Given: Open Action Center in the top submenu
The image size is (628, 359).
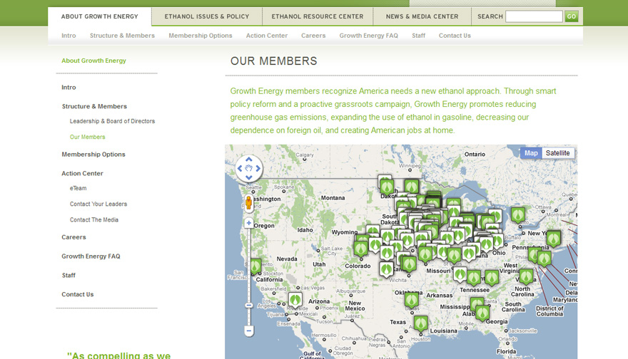Looking at the screenshot, I should 267,36.
